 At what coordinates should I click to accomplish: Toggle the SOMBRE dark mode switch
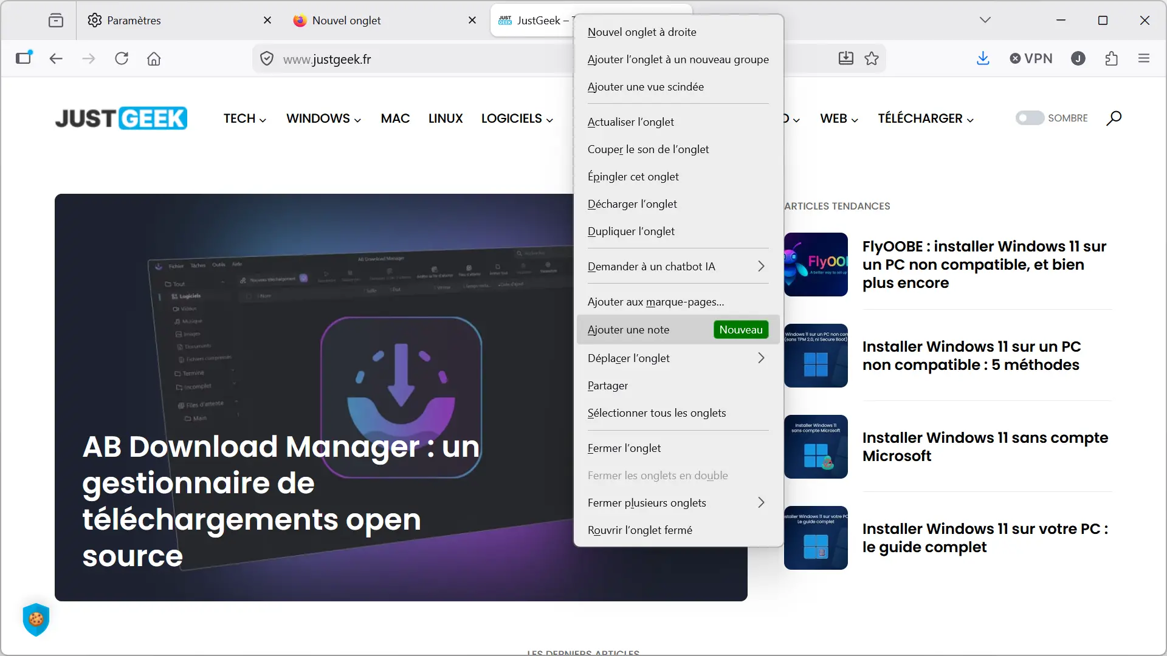tap(1030, 118)
